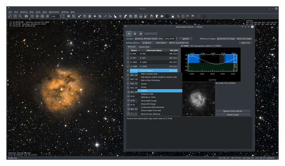Open the Time menu

[16, 12]
